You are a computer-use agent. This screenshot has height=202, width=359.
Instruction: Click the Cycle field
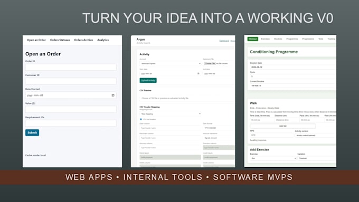[293, 76]
